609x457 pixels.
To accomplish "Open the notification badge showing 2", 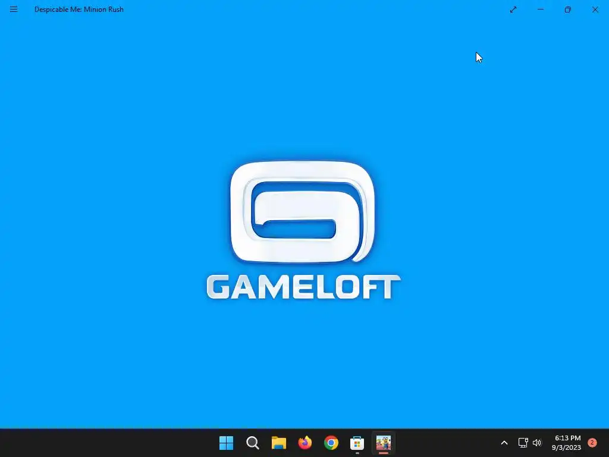I will pos(592,442).
